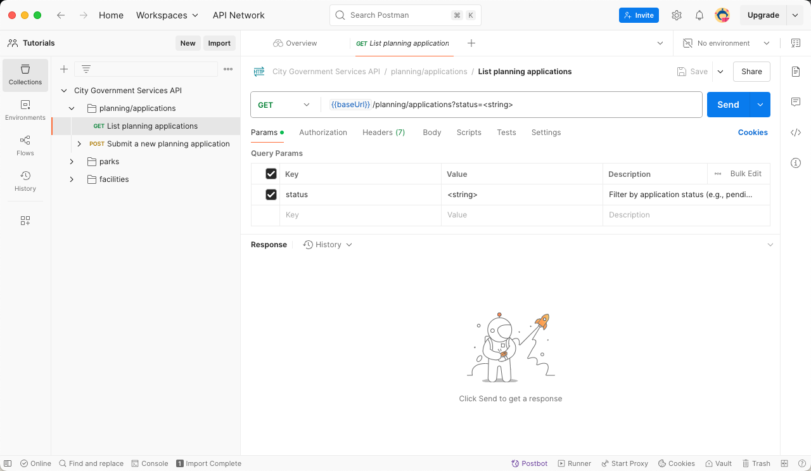Open collections more options ellipsis
The width and height of the screenshot is (811, 471).
[x=228, y=69]
